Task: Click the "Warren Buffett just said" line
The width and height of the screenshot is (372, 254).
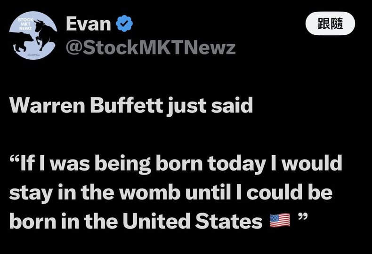Action: point(131,106)
